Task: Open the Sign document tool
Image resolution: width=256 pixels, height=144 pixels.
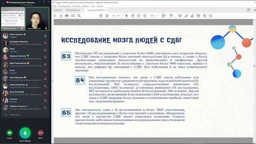Action: coord(192,16)
